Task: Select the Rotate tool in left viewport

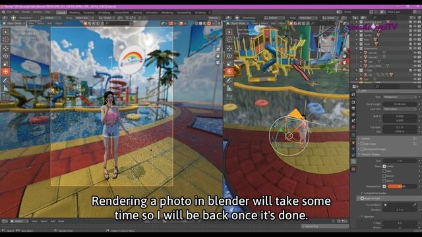Action: click(6, 56)
